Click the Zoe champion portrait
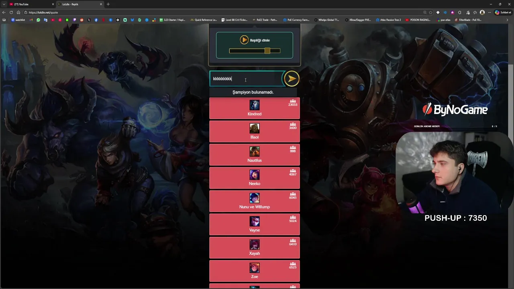The width and height of the screenshot is (514, 289). pos(255,268)
